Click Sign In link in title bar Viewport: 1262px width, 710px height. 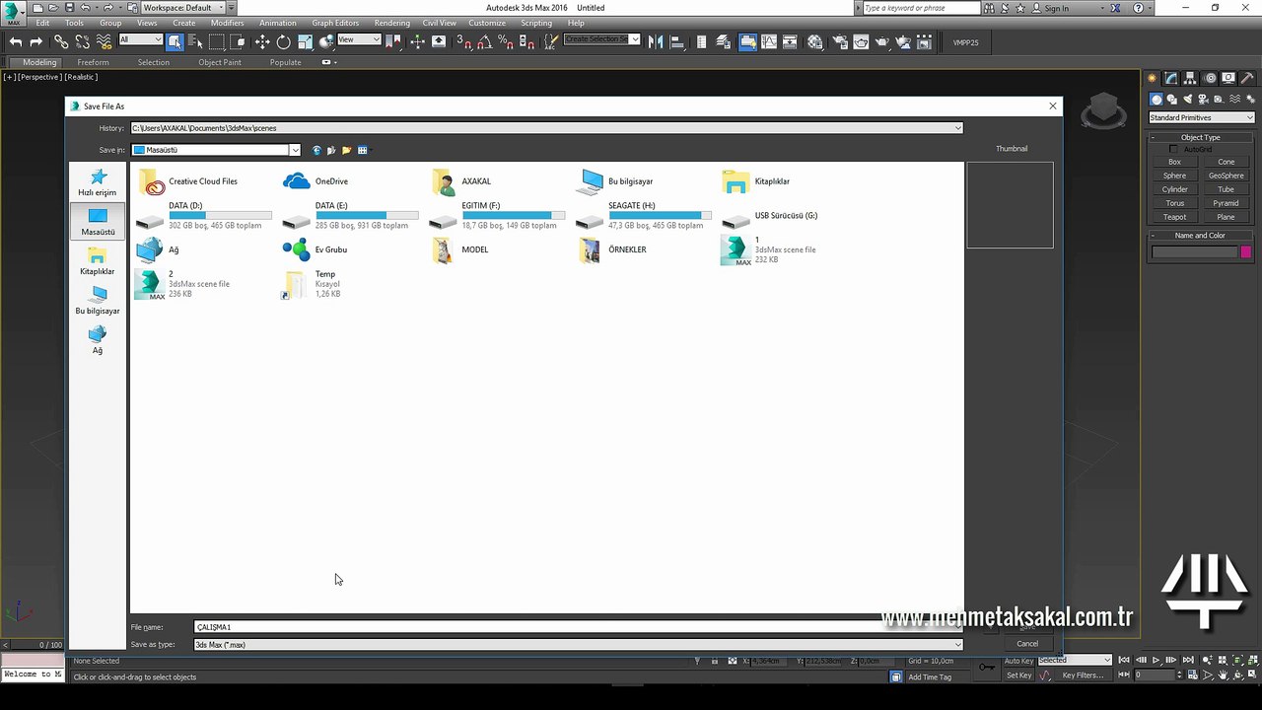pos(1056,8)
